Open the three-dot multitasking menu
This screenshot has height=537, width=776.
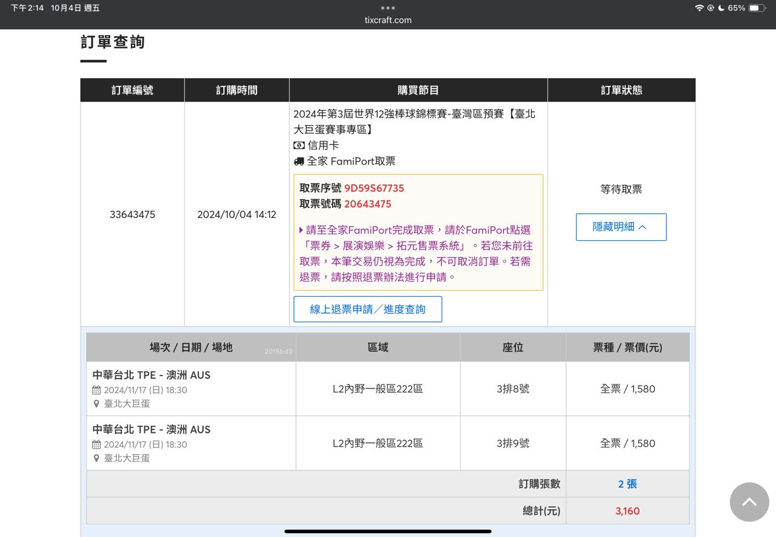coord(388,8)
